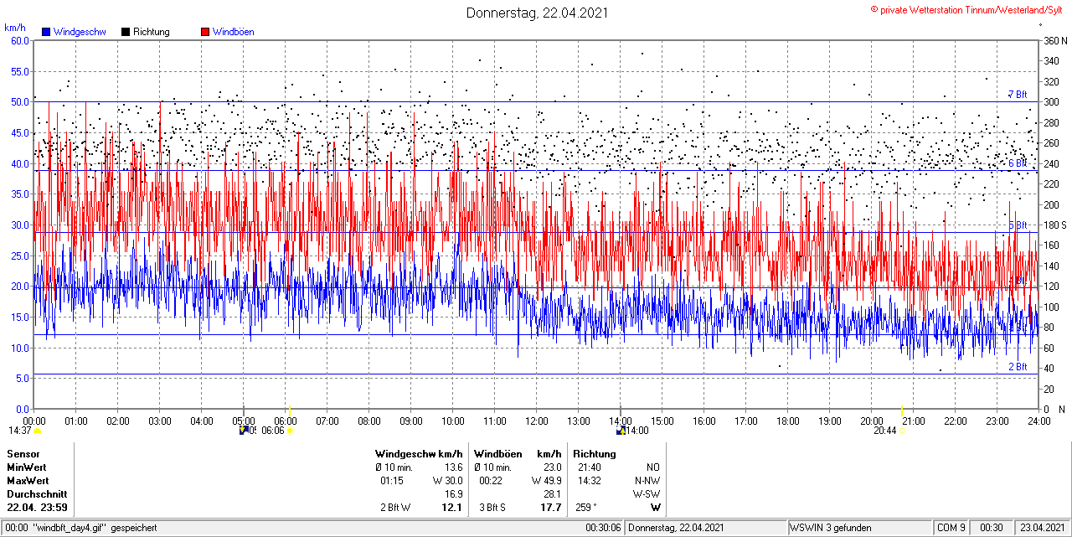Screen dimensions: 1072x537
Task: Click the 2 Bft scale label
Action: coord(1018,367)
